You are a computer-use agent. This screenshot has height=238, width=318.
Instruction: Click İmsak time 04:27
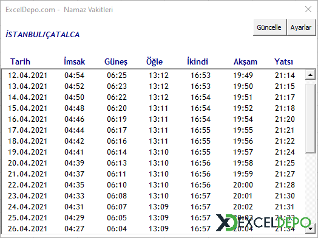coord(74,229)
